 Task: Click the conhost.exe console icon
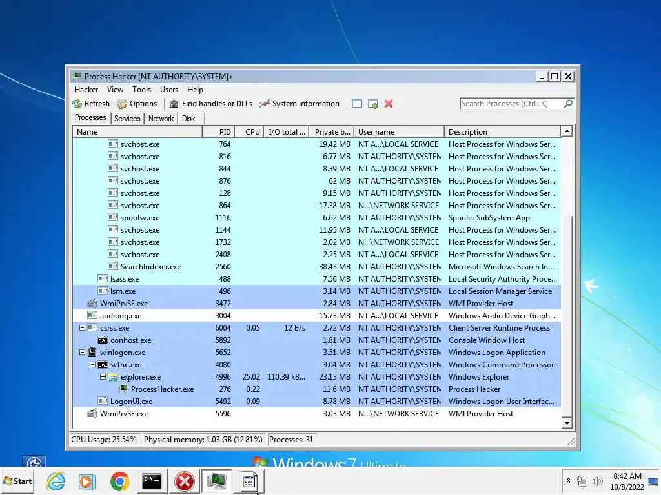[x=103, y=340]
